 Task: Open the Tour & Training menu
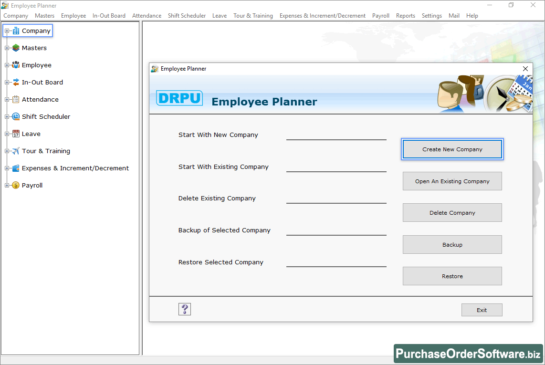click(x=253, y=16)
